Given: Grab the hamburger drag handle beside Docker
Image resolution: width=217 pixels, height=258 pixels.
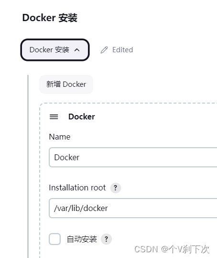Looking at the screenshot, I should [x=54, y=117].
